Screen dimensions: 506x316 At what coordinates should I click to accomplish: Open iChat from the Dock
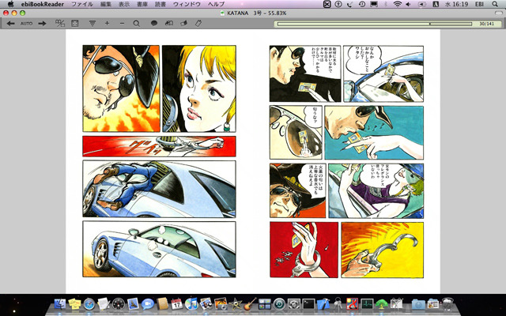[x=148, y=303]
